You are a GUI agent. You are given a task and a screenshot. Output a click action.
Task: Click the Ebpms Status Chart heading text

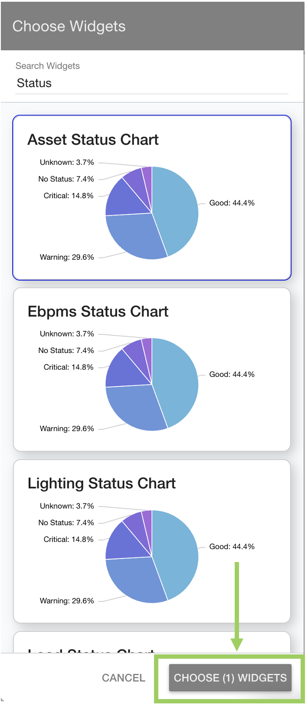98,311
